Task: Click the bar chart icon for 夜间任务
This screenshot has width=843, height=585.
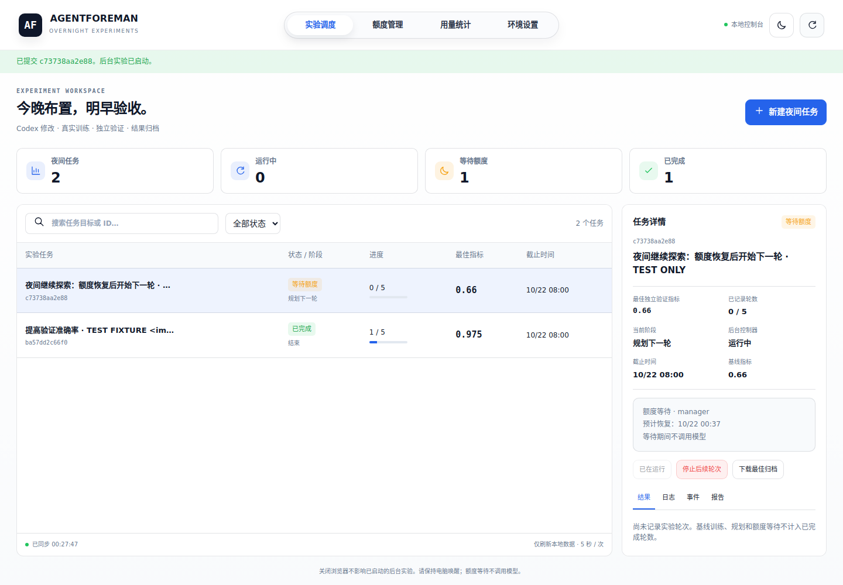Action: pyautogui.click(x=36, y=171)
